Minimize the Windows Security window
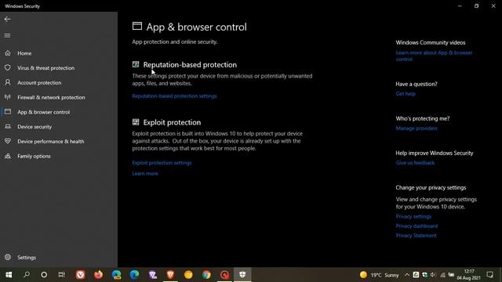This screenshot has width=502, height=282. point(460,5)
